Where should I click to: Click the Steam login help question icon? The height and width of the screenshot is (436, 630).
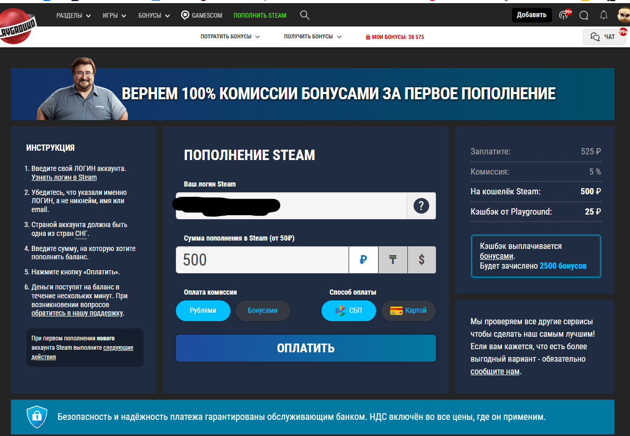click(x=421, y=206)
